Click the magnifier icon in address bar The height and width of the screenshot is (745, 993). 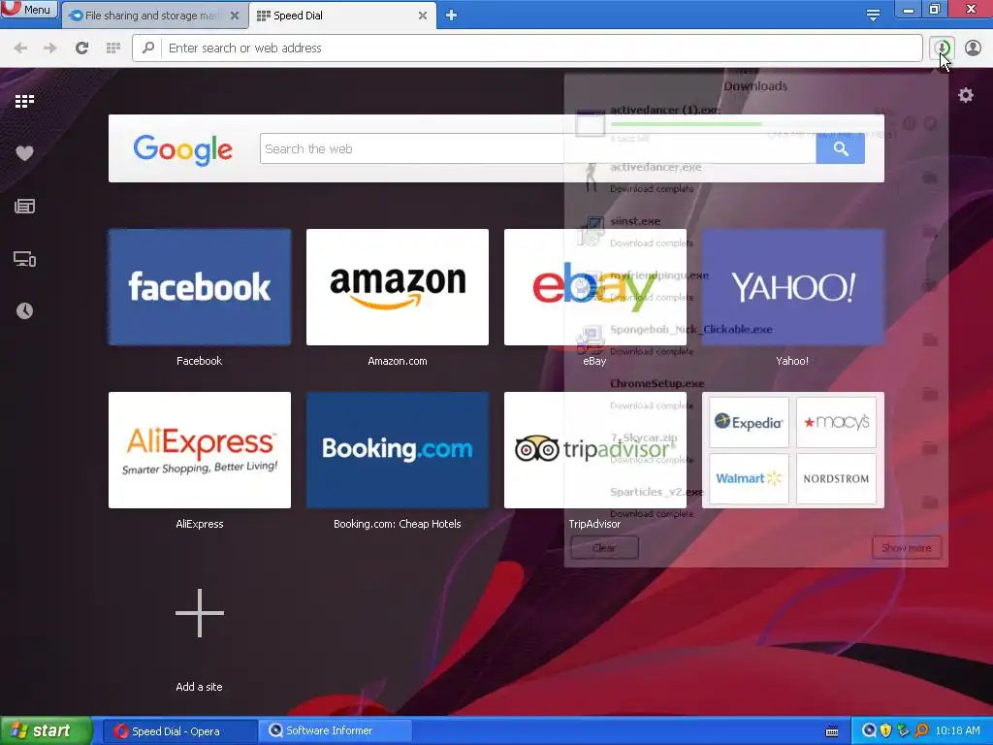click(x=148, y=49)
